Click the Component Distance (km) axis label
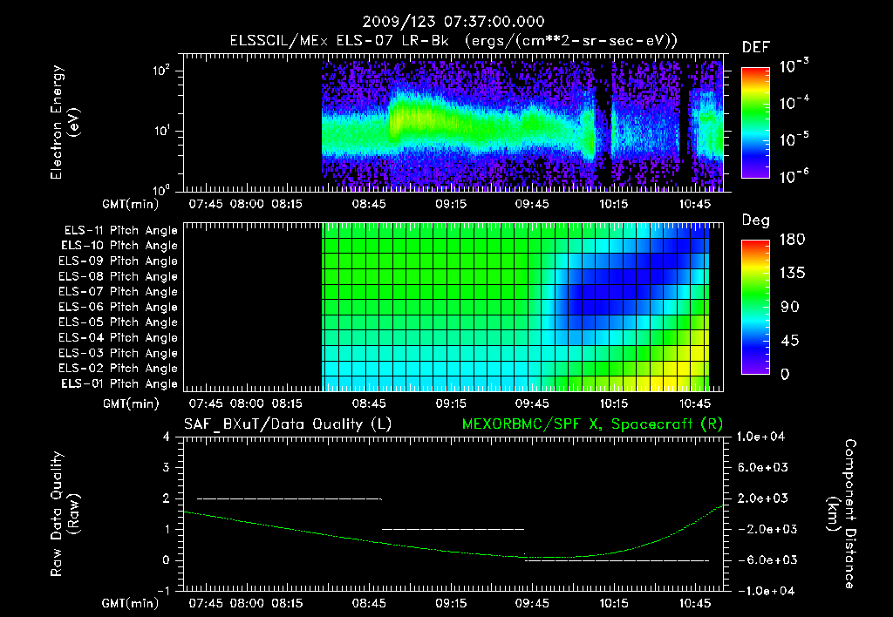Viewport: 893px width, 617px height. (x=842, y=514)
